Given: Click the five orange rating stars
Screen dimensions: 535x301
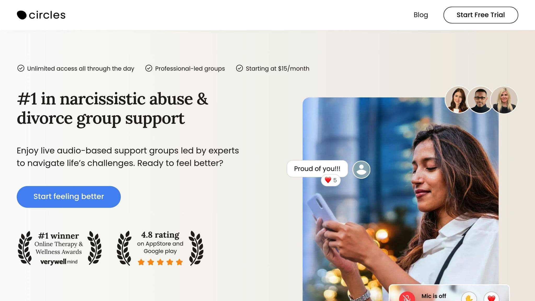Looking at the screenshot, I should tap(160, 262).
